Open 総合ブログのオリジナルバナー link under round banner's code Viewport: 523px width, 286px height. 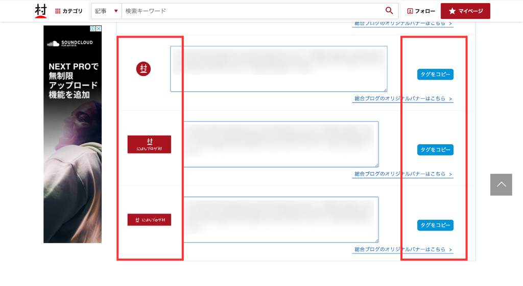tap(402, 99)
